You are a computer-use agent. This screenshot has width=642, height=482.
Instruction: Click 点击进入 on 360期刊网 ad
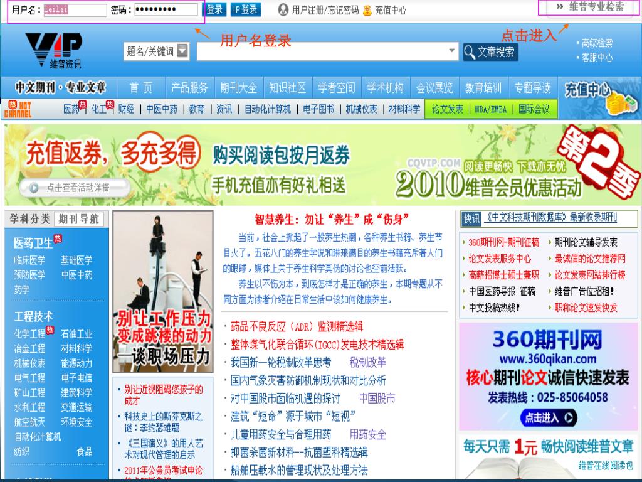(549, 418)
